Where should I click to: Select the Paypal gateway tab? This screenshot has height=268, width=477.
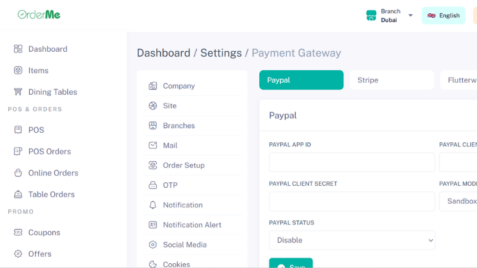click(301, 80)
